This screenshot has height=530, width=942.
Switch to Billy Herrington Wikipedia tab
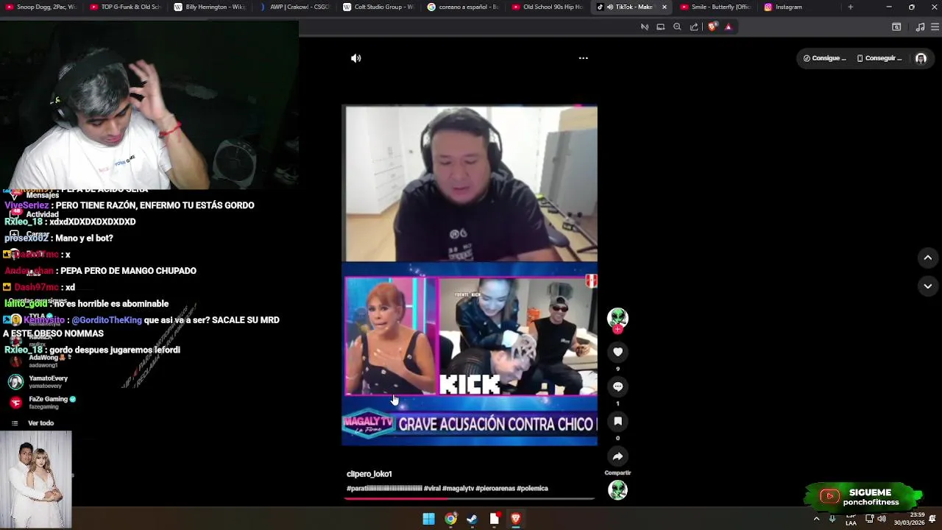click(210, 7)
